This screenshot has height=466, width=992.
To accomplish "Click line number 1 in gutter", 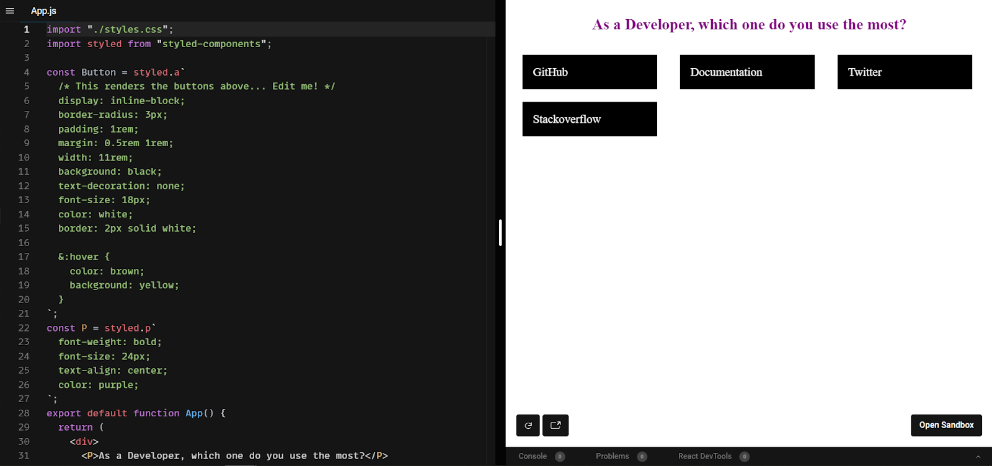I will click(x=26, y=29).
